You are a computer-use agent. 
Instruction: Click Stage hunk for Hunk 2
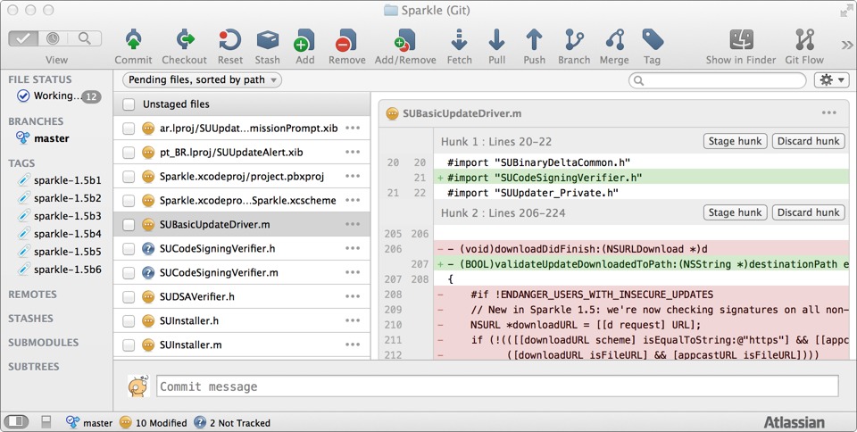735,212
